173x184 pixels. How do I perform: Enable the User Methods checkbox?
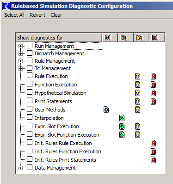tap(30, 109)
